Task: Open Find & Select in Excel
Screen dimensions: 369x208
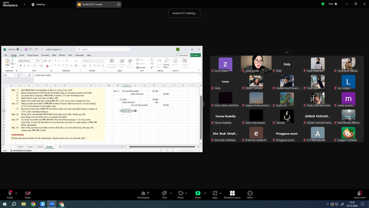Action: 166,63
